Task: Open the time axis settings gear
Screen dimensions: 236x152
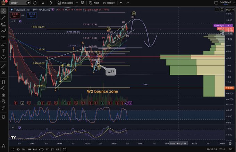Action: [x=230, y=143]
